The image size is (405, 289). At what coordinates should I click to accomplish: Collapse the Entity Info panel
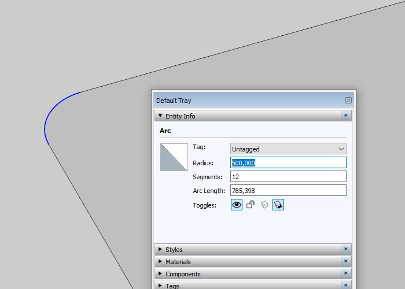(x=160, y=116)
